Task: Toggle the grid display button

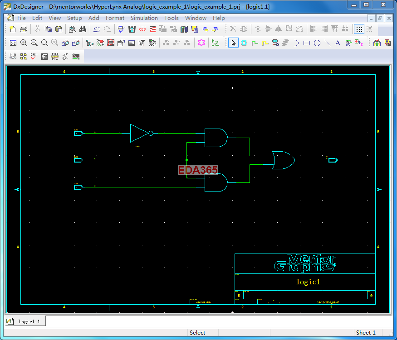Action: (x=359, y=29)
